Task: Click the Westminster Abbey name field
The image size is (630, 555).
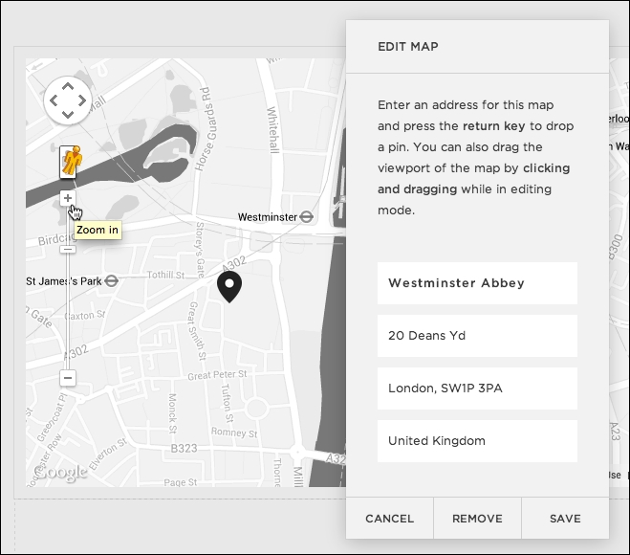Action: pos(477,283)
